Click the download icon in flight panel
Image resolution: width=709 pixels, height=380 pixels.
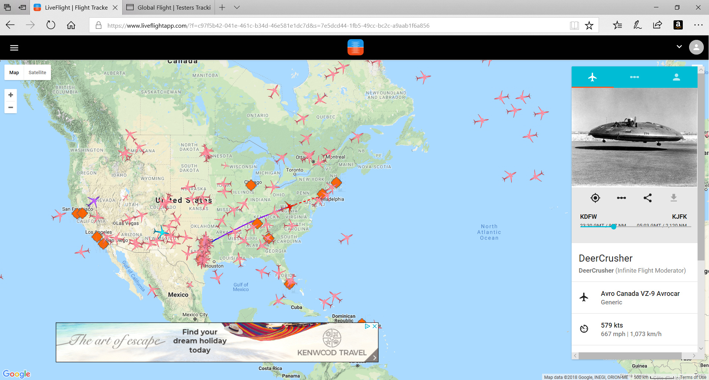674,198
